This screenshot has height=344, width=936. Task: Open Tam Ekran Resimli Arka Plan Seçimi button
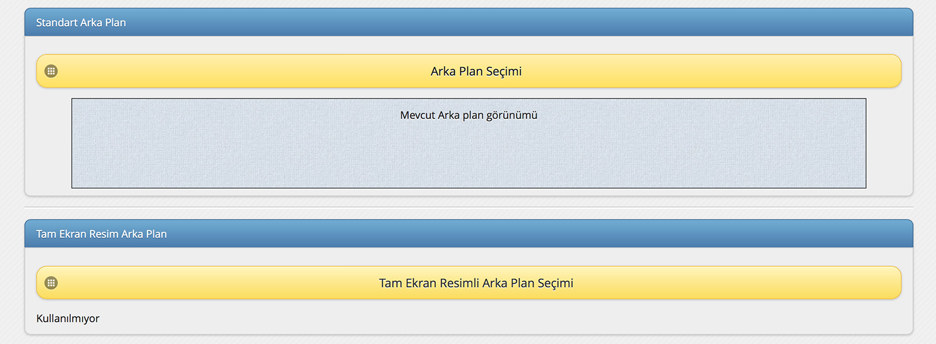pos(469,283)
